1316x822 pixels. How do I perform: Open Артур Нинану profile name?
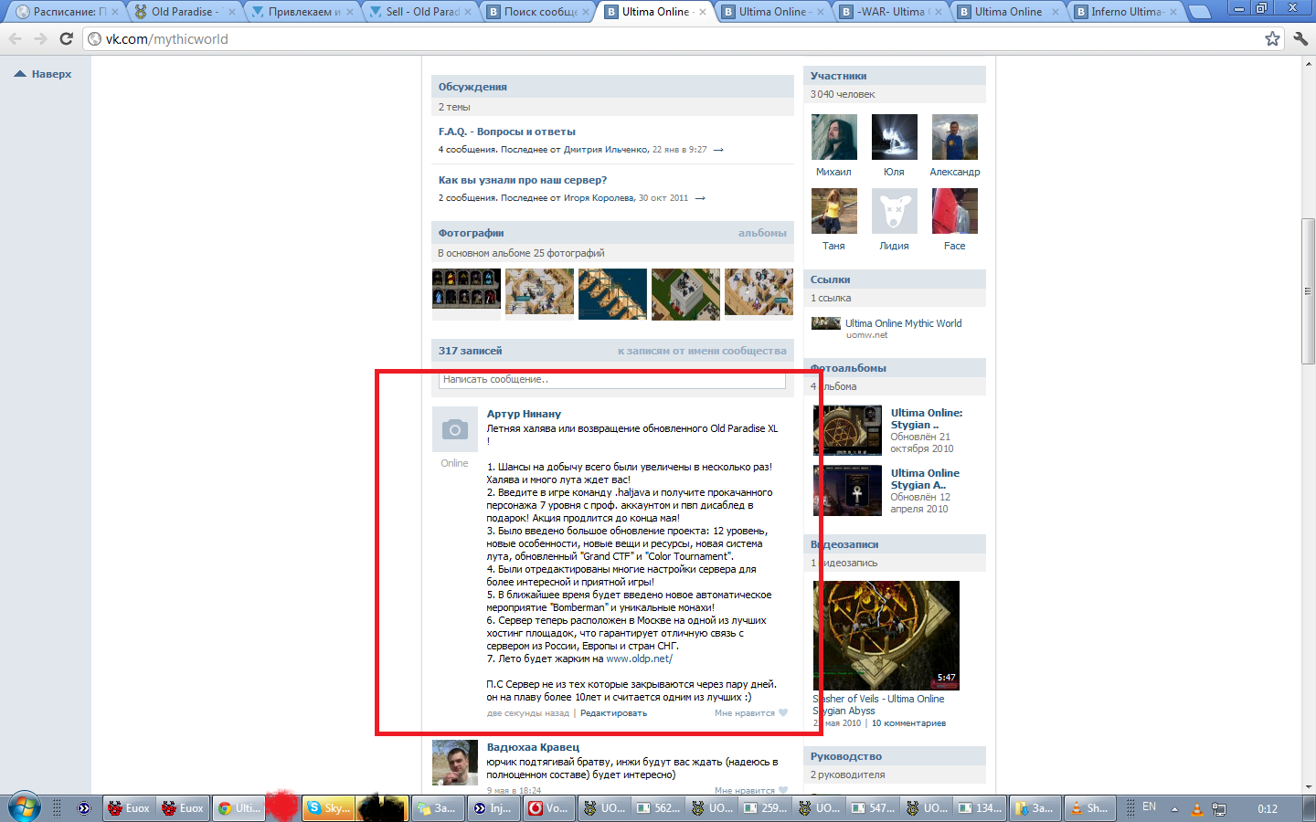[x=524, y=414]
